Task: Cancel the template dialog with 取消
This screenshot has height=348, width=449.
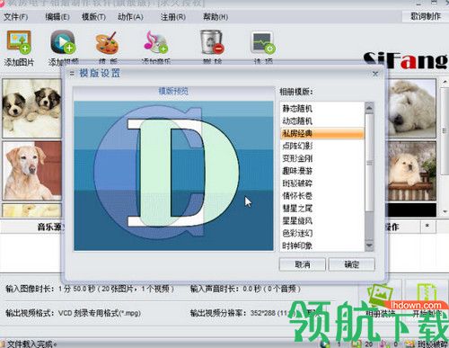Action: [303, 264]
